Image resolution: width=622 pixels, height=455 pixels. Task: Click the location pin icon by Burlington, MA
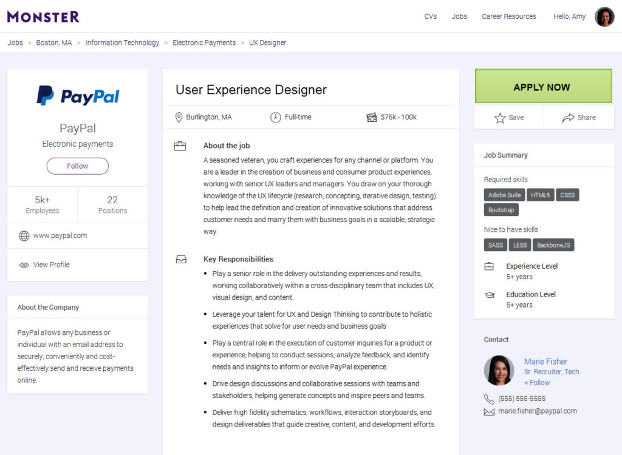[x=179, y=117]
